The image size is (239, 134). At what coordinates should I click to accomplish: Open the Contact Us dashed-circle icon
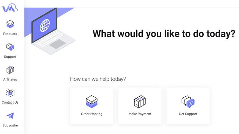[10, 93]
